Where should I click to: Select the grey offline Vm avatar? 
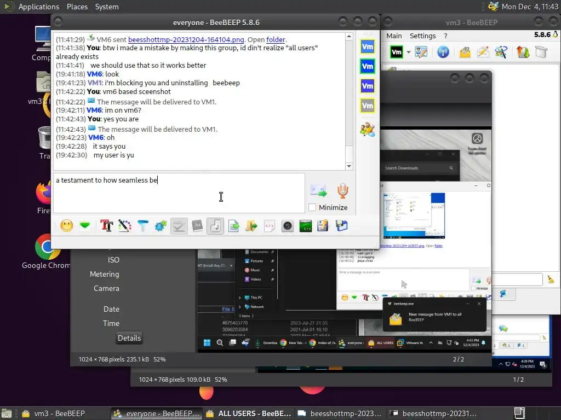368,106
